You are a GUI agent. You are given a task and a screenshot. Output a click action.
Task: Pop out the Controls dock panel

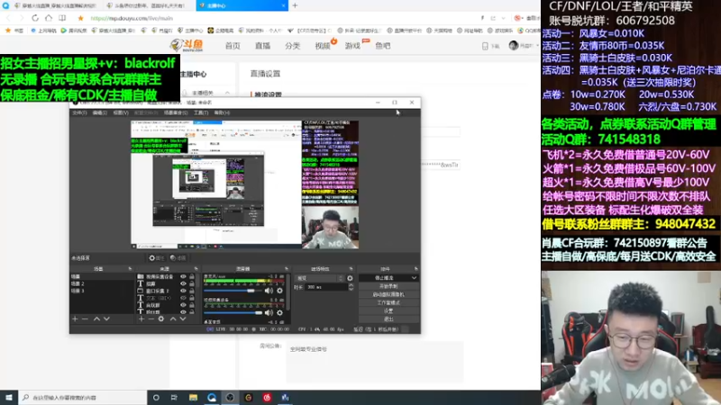[415, 268]
